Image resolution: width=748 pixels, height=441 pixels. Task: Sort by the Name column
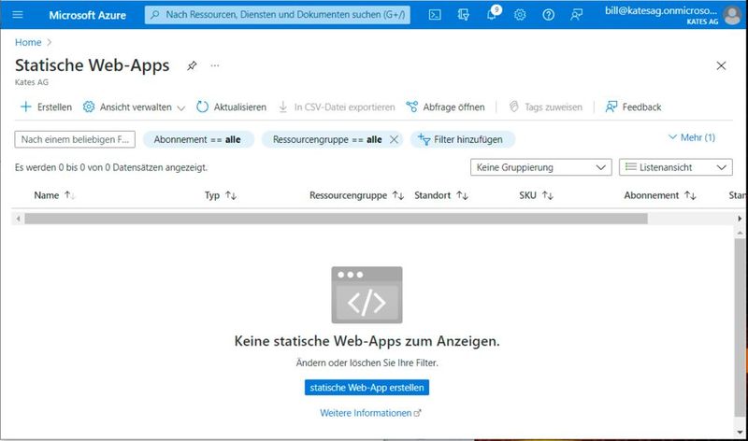(55, 195)
